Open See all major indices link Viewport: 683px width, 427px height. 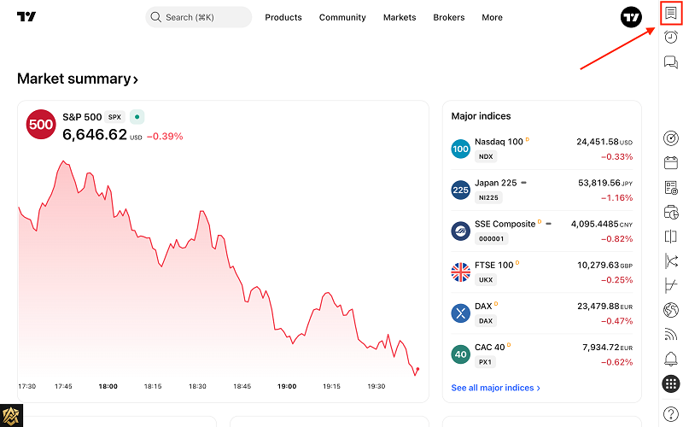495,388
